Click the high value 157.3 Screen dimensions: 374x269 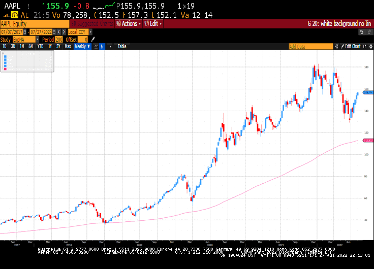138,15
